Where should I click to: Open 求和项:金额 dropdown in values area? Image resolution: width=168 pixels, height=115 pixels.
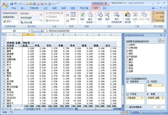click(x=163, y=98)
